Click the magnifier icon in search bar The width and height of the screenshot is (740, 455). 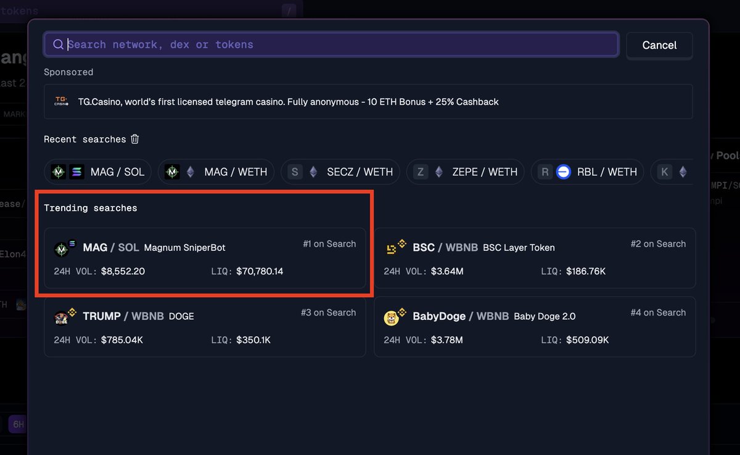point(58,44)
